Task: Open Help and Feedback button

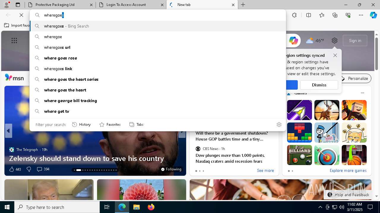Action: (x=349, y=195)
